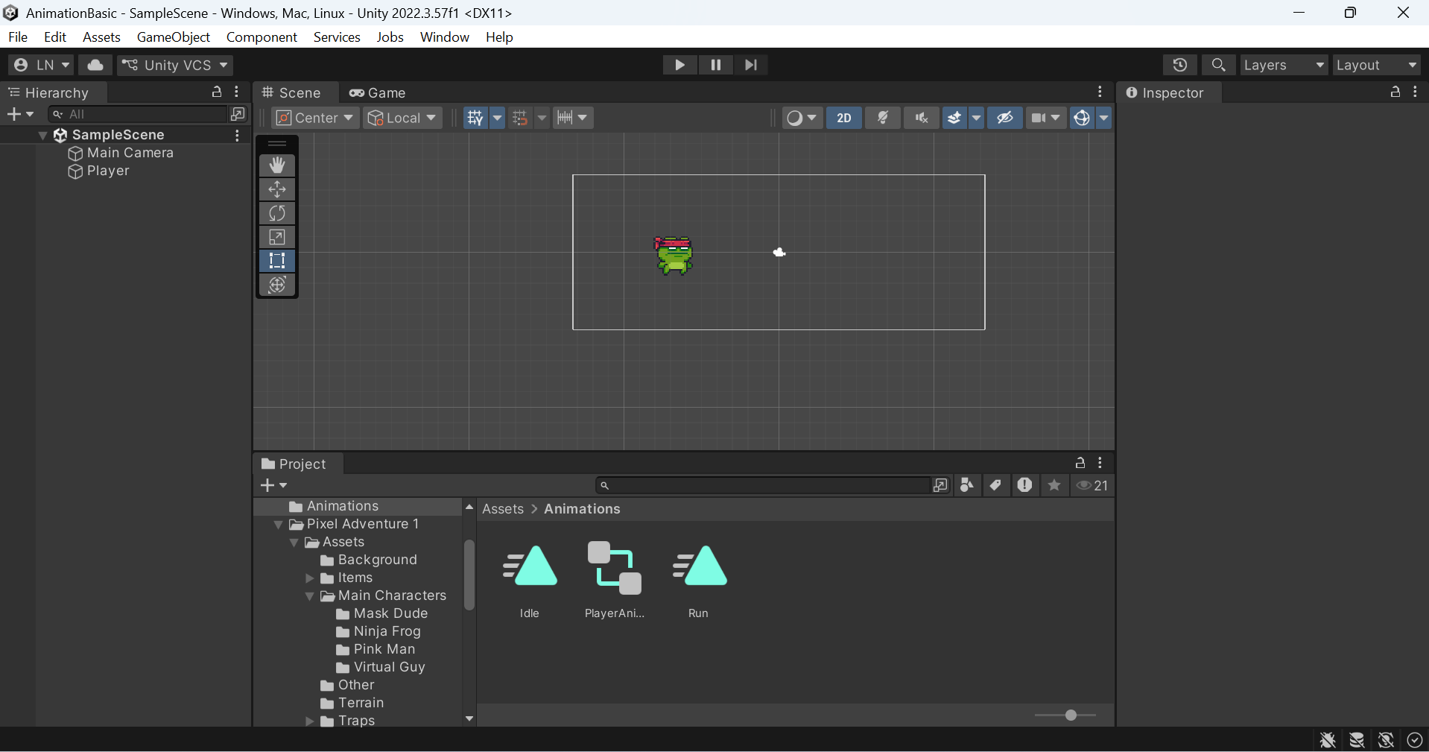Toggle grid visibility in Scene

[x=475, y=118]
